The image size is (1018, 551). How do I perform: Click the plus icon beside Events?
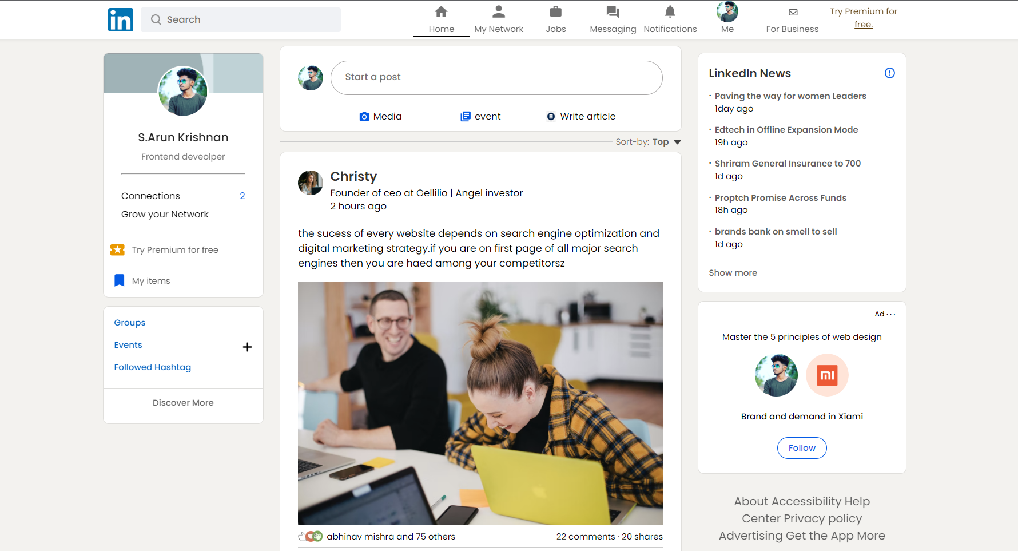point(247,347)
